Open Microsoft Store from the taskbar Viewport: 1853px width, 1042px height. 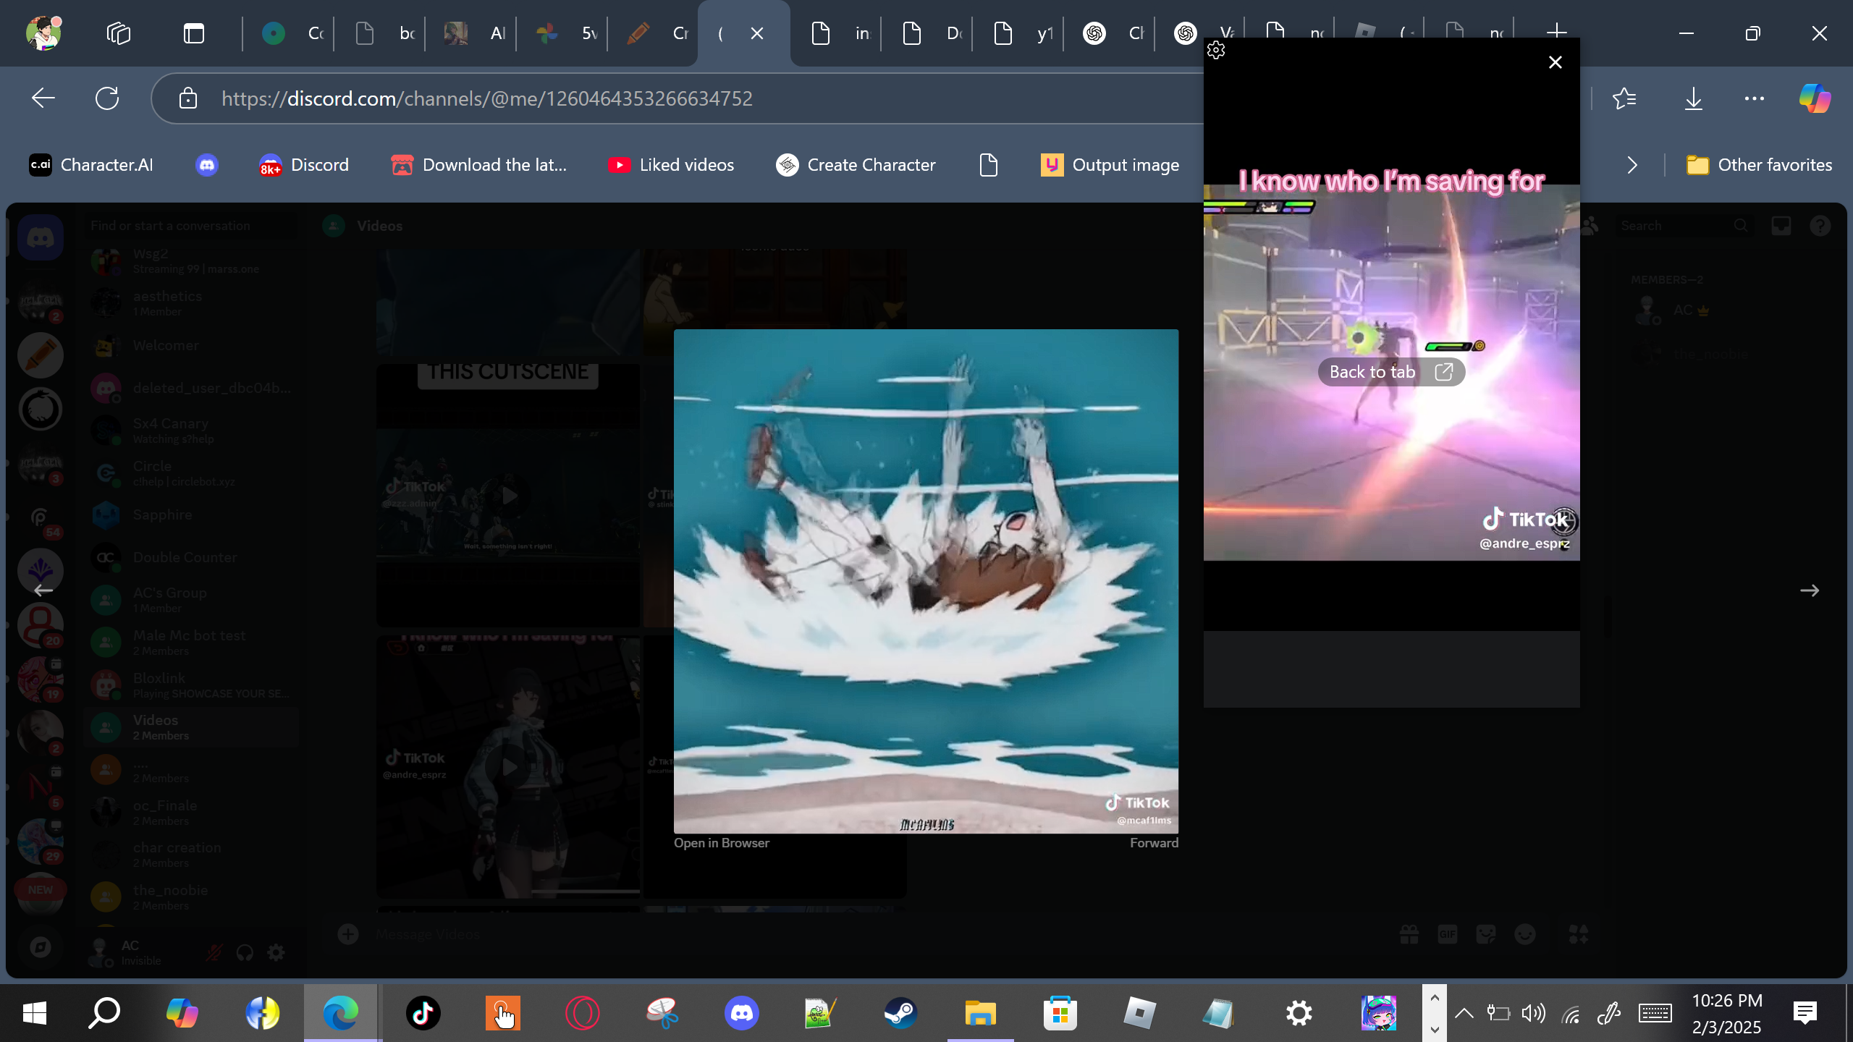(1060, 1013)
